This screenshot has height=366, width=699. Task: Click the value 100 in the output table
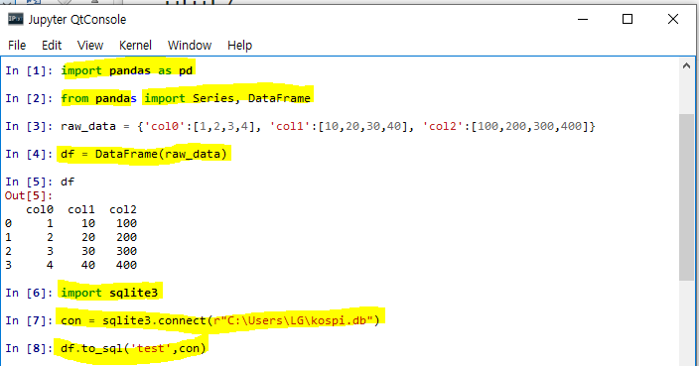point(127,223)
